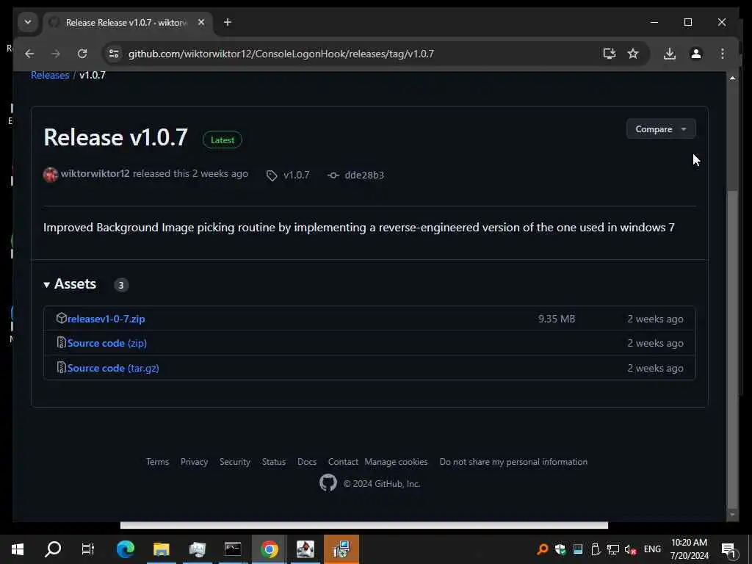This screenshot has height=564, width=752.
Task: Collapse the Assets section triangle
Action: pos(46,285)
